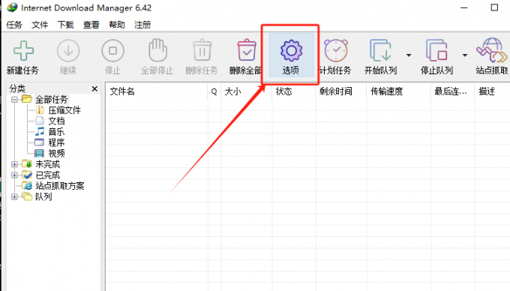
Task: Click the 删除任务 trash icon
Action: [202, 50]
